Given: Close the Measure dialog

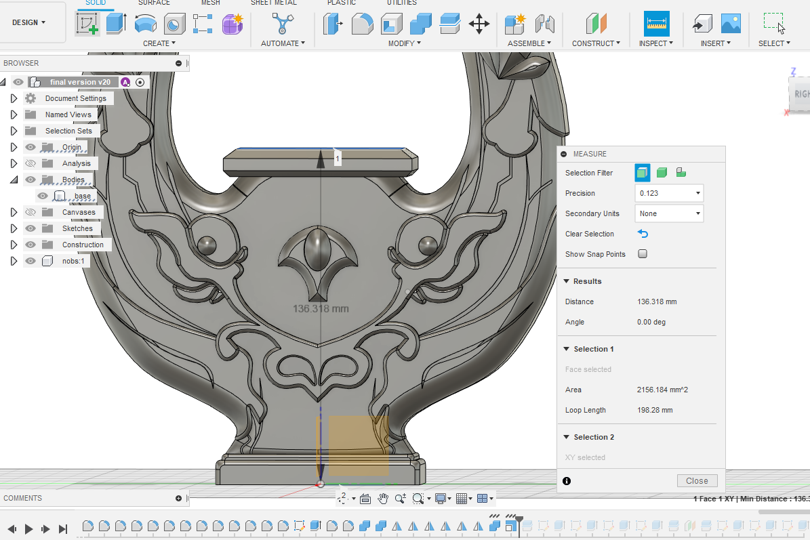Looking at the screenshot, I should pos(696,480).
